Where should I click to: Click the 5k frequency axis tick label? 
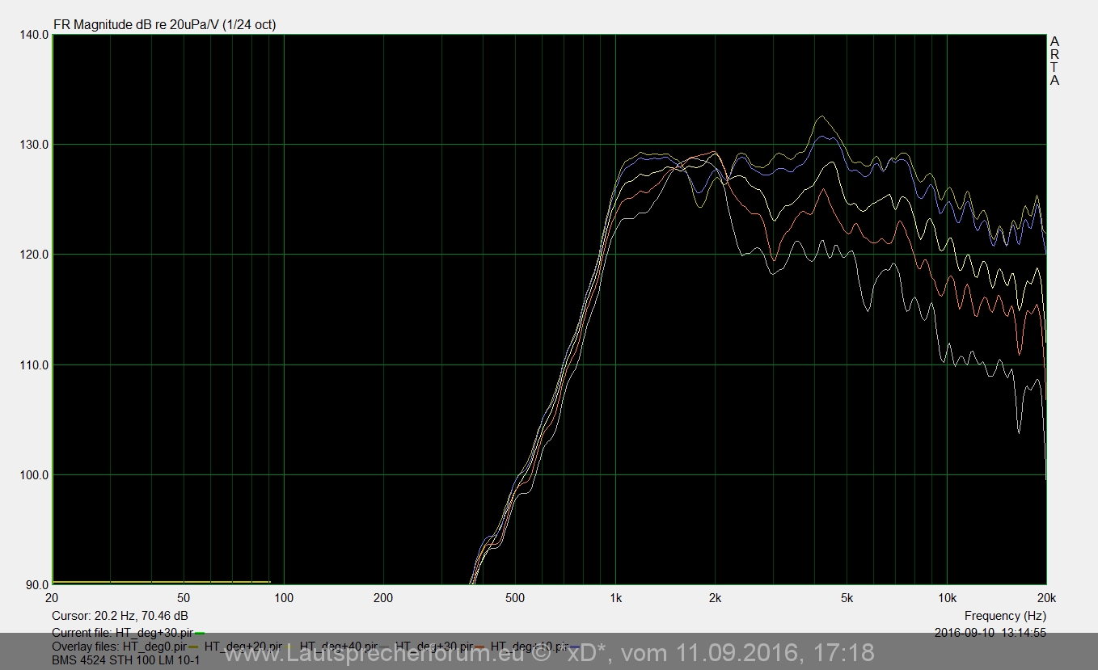847,599
